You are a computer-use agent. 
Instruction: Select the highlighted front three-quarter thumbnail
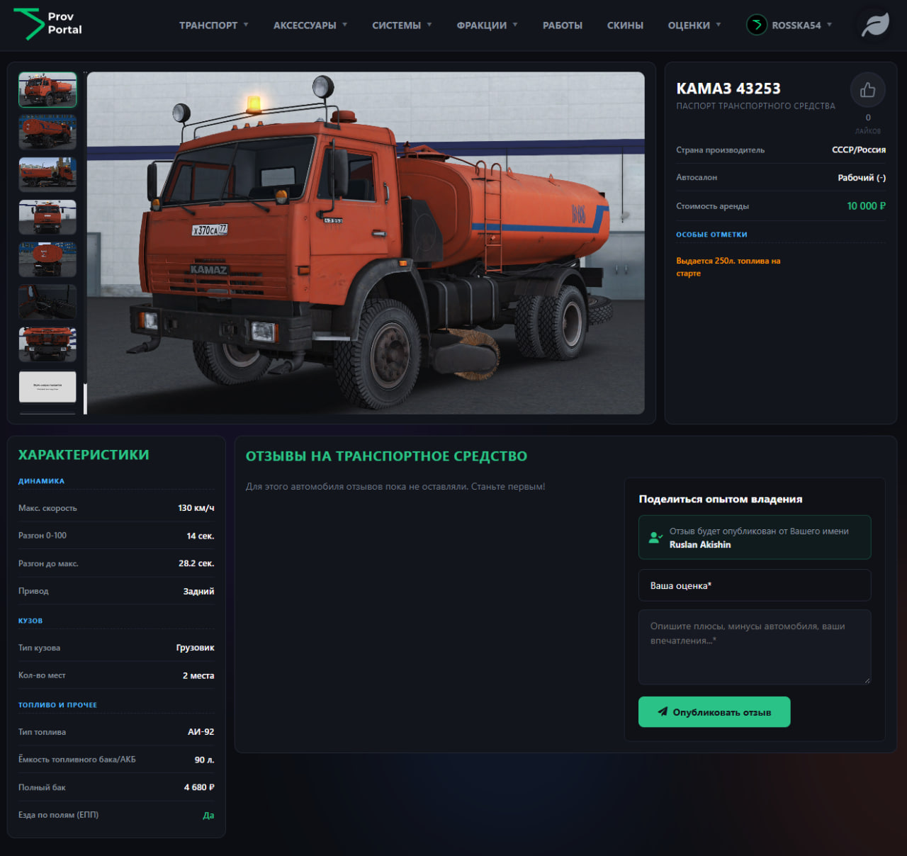point(47,90)
